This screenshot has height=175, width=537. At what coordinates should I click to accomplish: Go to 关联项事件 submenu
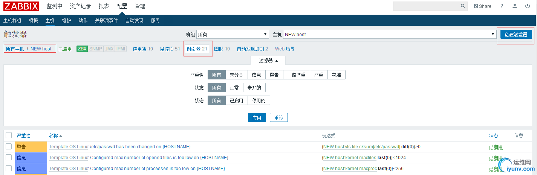tap(106, 20)
